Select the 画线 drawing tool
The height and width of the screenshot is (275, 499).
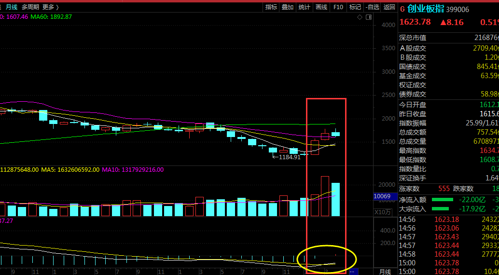coord(321,7)
